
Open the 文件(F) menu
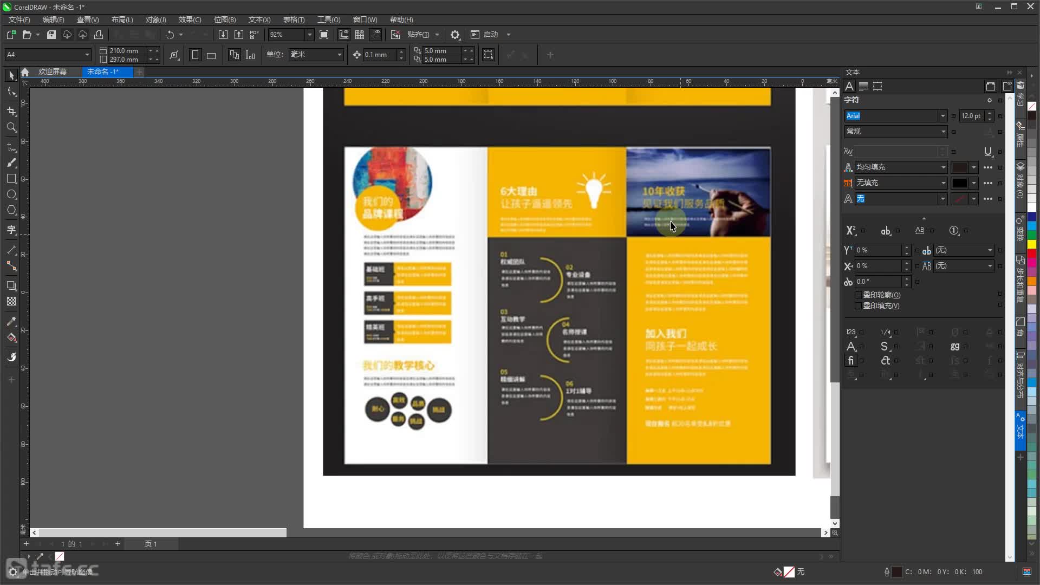19,20
